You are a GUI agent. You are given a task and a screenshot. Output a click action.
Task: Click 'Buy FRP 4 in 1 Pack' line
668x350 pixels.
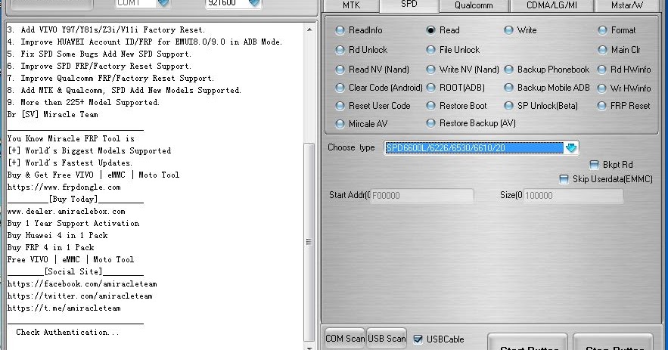click(51, 247)
